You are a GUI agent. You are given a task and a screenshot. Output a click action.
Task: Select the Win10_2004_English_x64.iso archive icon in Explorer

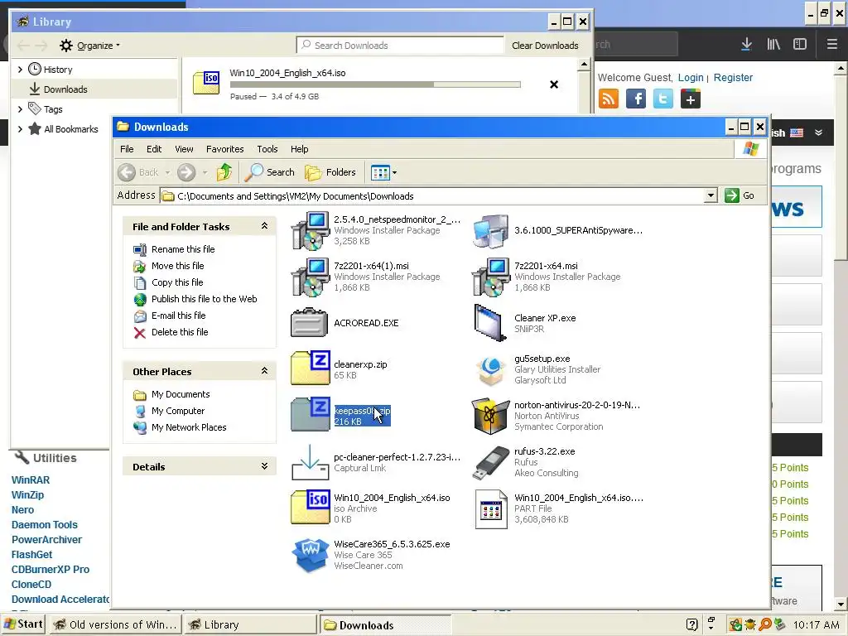tap(310, 507)
